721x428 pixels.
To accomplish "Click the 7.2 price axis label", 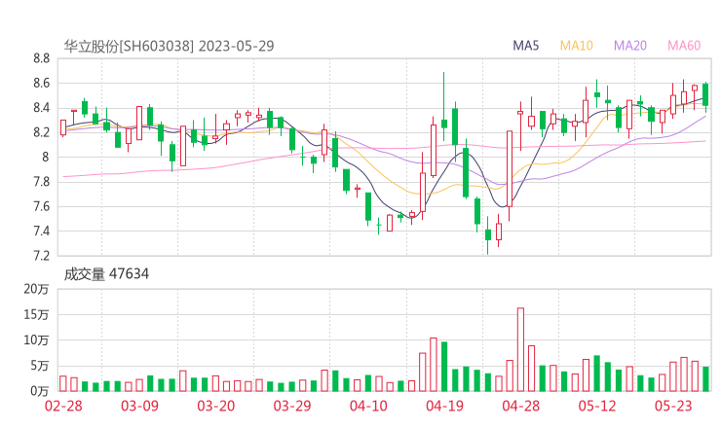I will pos(41,255).
